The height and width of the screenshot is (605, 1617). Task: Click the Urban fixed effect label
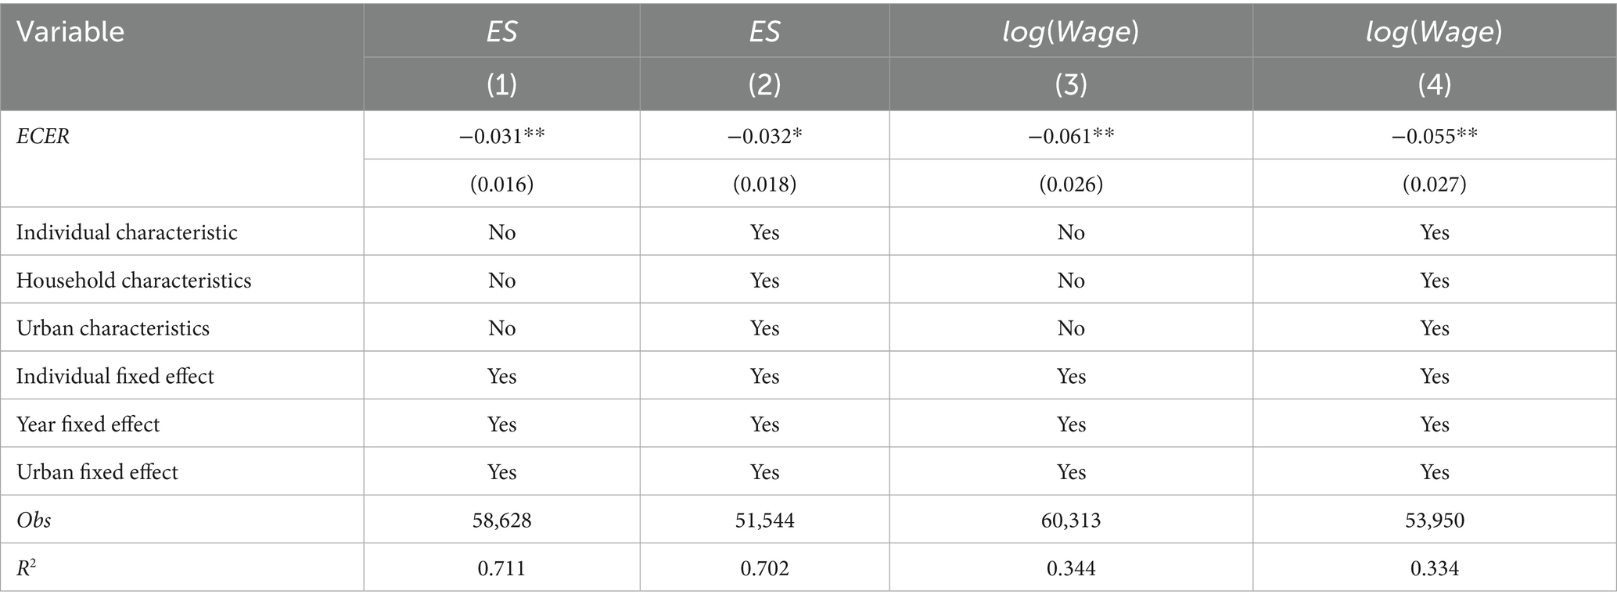pos(97,472)
